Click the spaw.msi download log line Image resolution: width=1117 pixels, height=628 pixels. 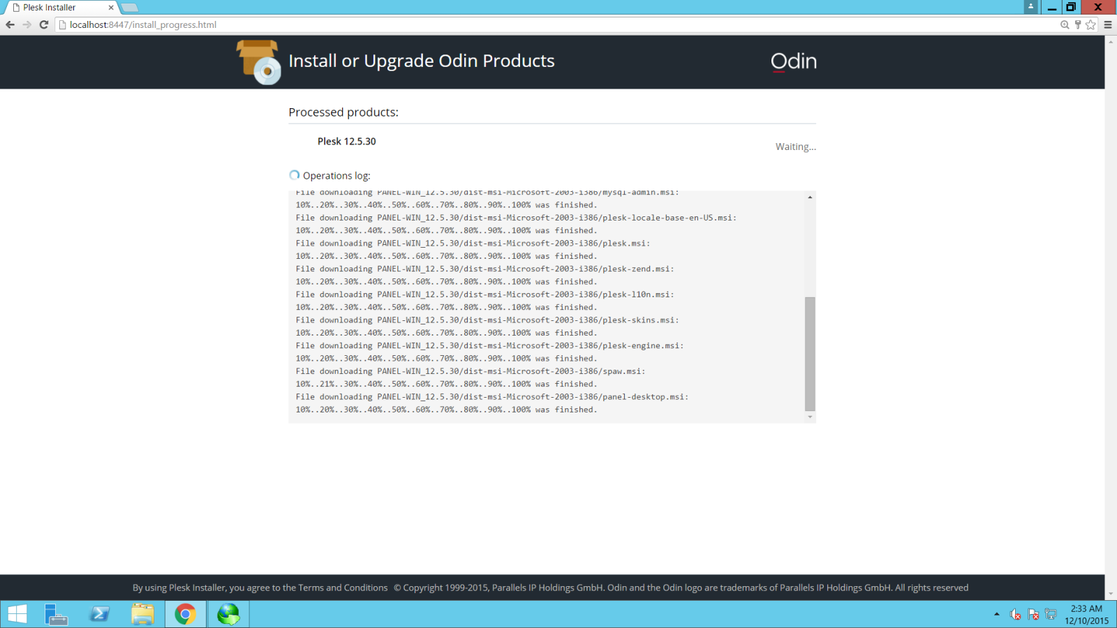(470, 371)
